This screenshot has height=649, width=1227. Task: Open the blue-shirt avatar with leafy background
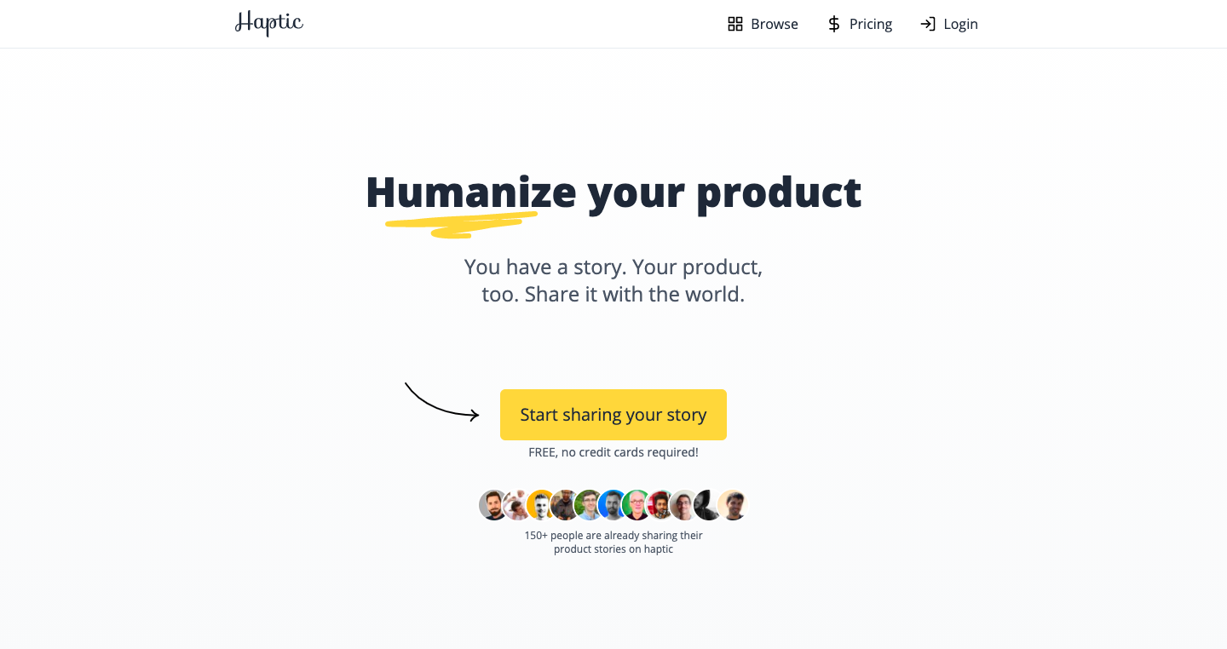pyautogui.click(x=588, y=505)
